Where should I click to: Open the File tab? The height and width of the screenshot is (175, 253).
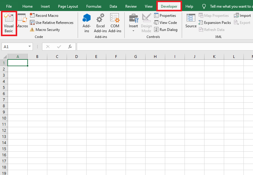9,6
